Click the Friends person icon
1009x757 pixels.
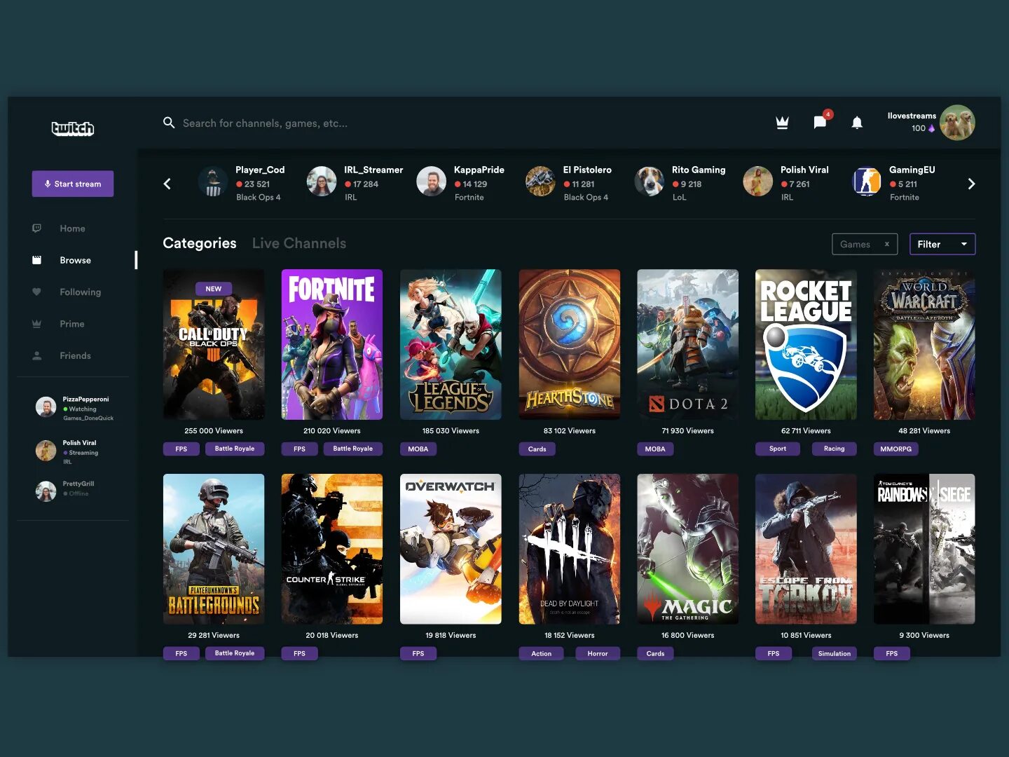coord(37,355)
